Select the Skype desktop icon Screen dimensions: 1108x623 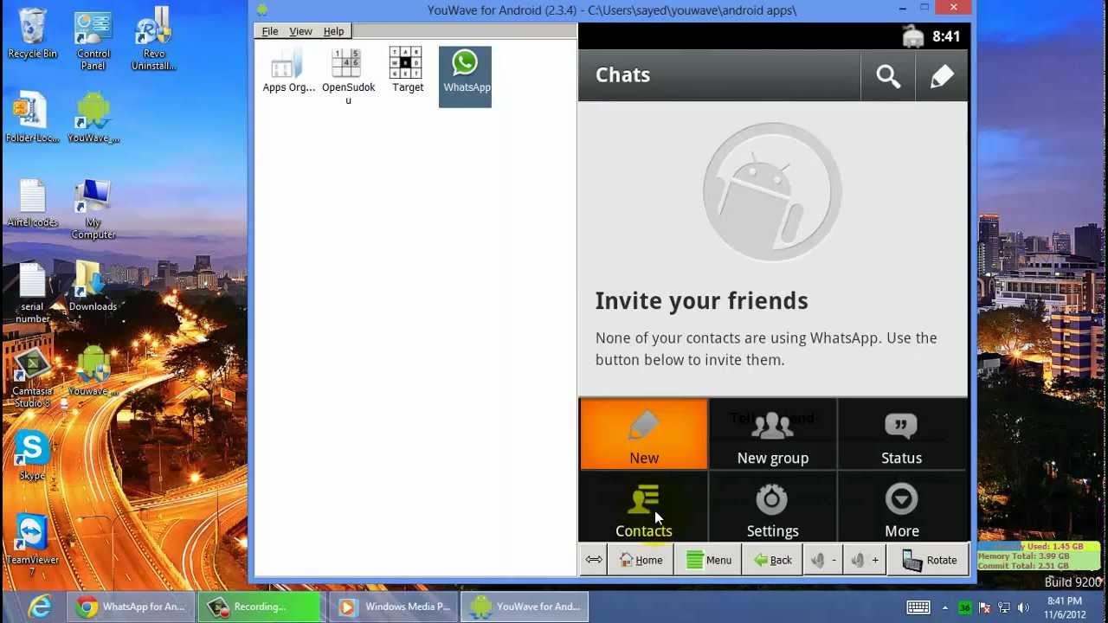32,455
